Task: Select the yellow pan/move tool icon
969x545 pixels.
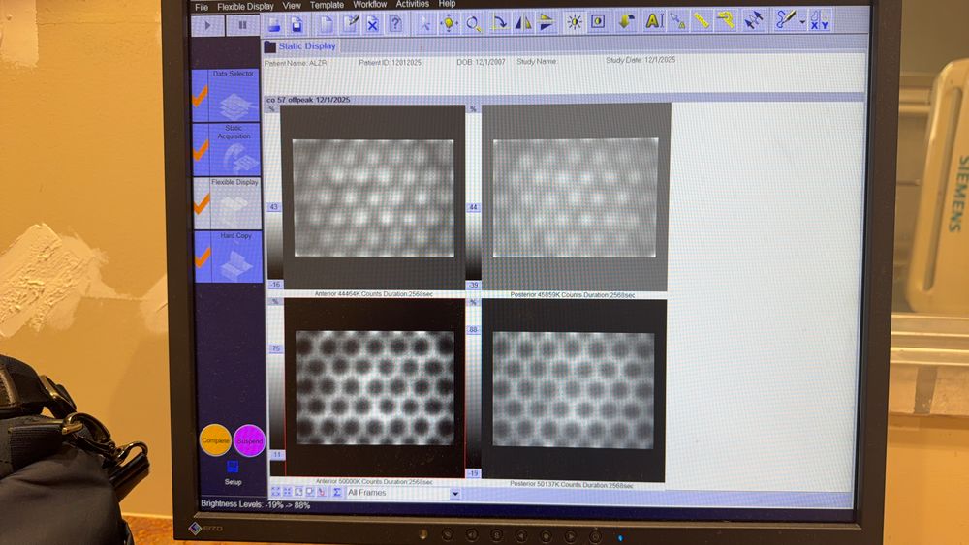Action: (x=450, y=23)
